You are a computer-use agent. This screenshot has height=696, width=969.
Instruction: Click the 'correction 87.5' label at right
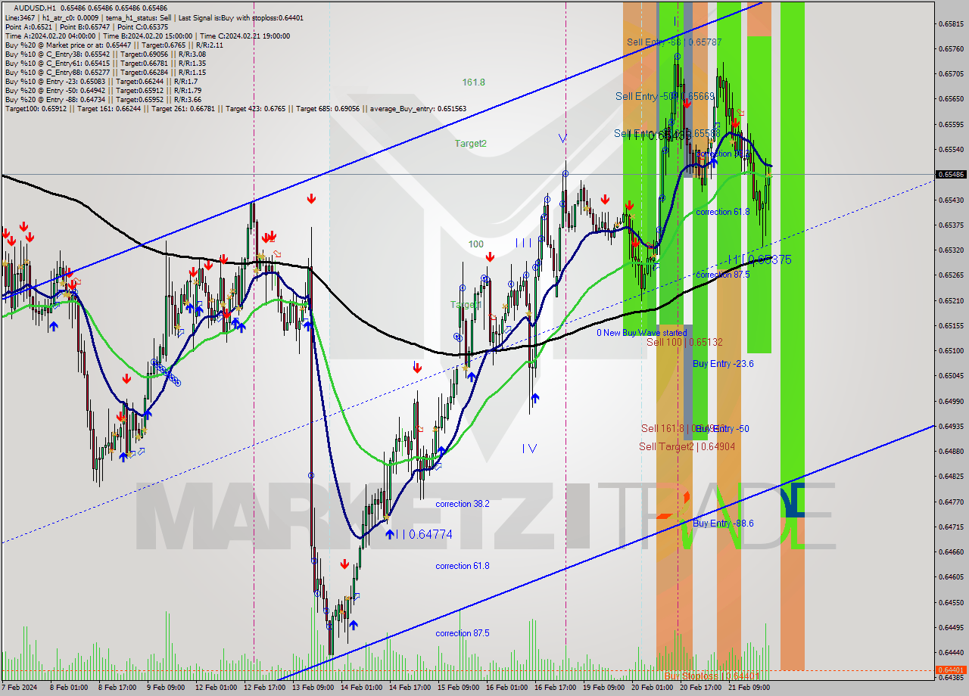pyautogui.click(x=722, y=275)
